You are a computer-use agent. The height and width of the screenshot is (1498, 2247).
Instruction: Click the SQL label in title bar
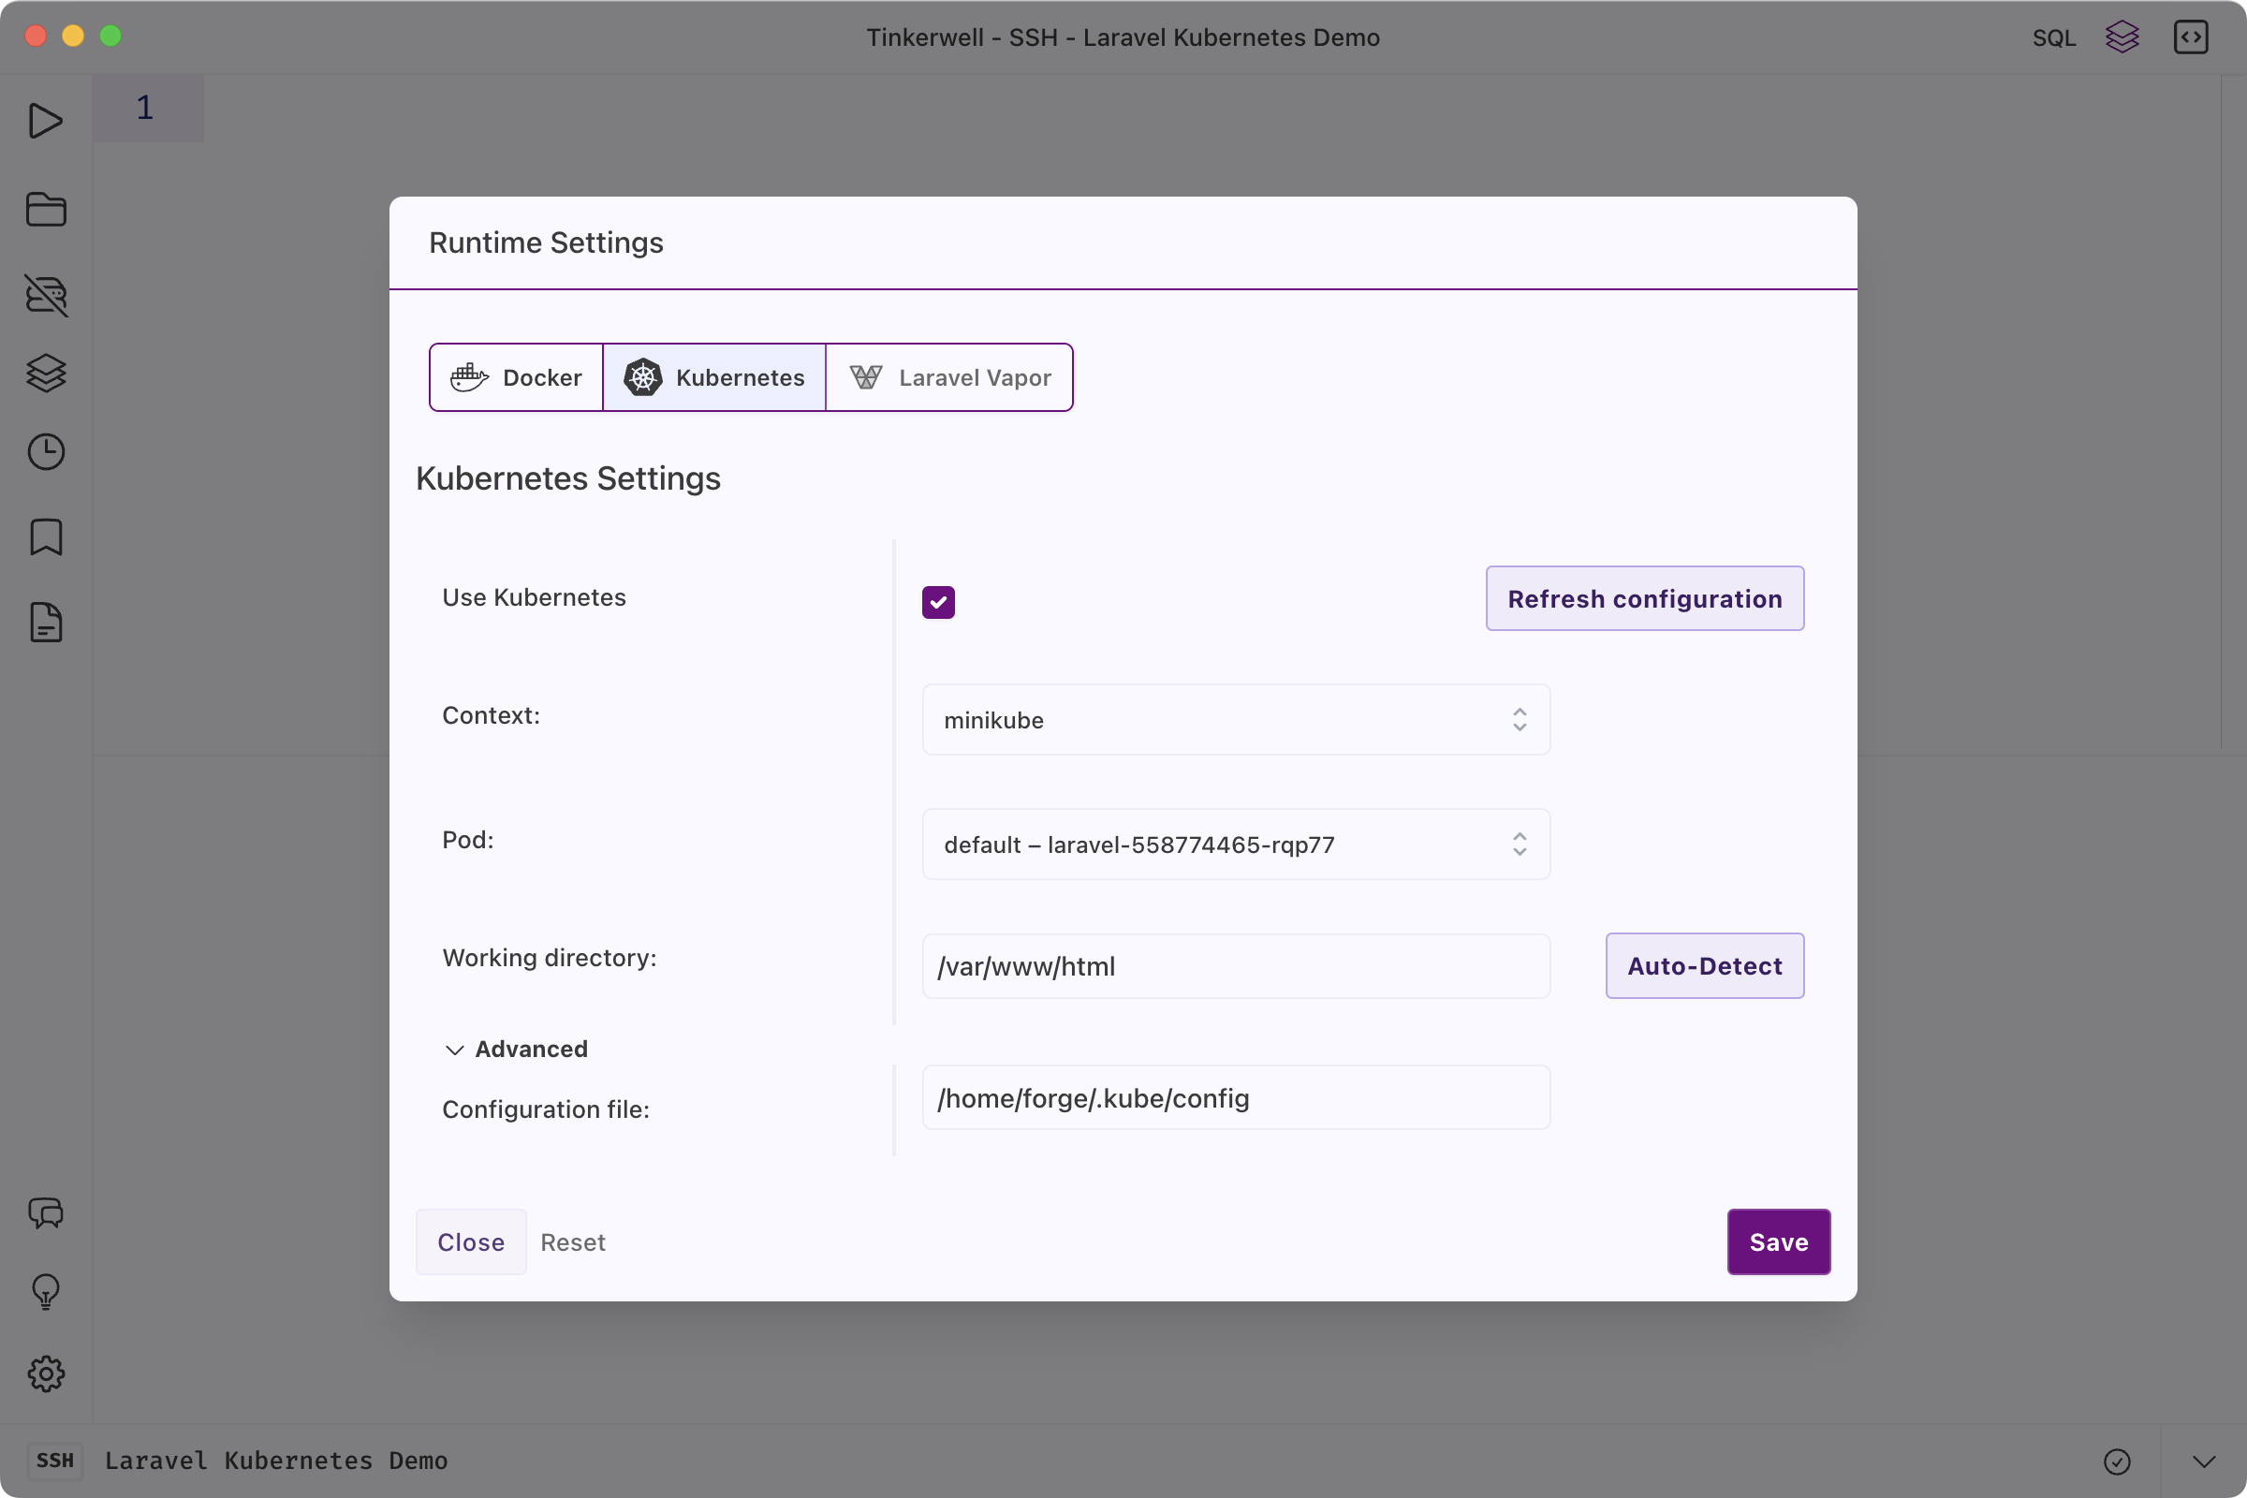coord(2054,38)
